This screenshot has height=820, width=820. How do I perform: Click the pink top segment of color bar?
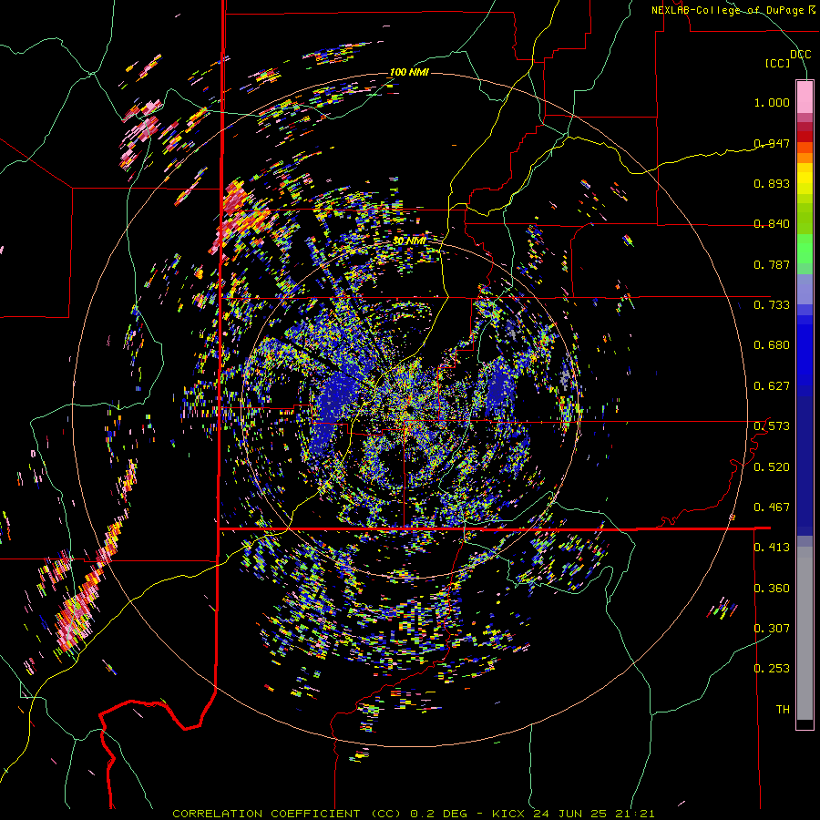(x=805, y=97)
